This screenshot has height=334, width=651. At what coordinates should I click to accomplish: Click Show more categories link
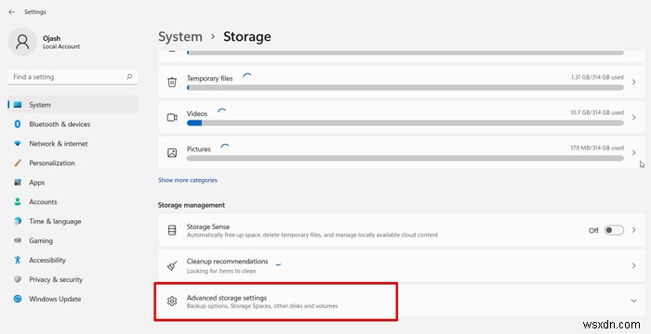188,180
